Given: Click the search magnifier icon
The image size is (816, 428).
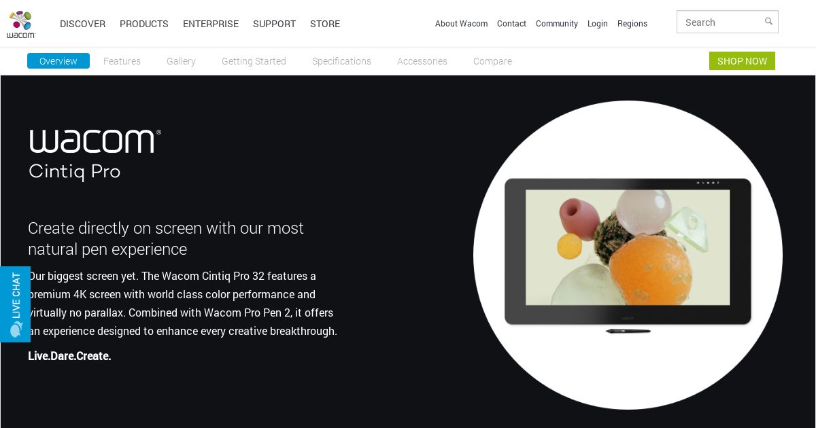Looking at the screenshot, I should (x=768, y=22).
